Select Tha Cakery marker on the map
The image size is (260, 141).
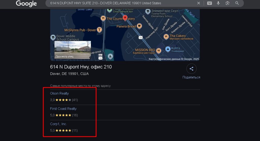(x=166, y=37)
